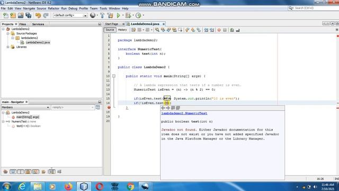This screenshot has height=191, width=339.
Task: Open the Refactor menu
Action: [53, 8]
